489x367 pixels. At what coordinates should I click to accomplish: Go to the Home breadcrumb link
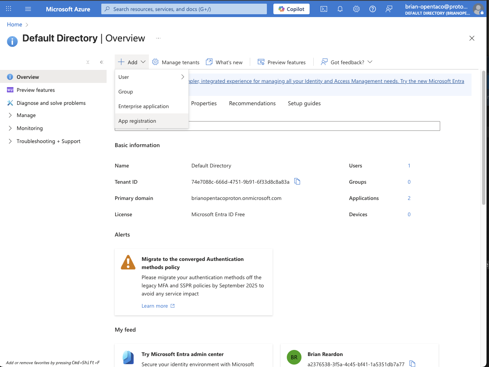[15, 24]
